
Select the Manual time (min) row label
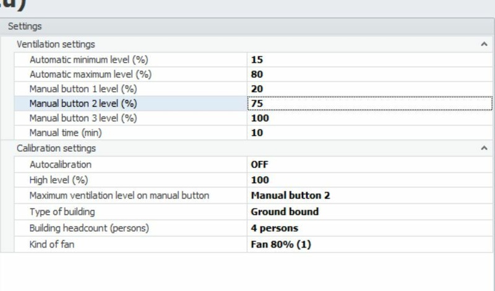[x=66, y=132]
